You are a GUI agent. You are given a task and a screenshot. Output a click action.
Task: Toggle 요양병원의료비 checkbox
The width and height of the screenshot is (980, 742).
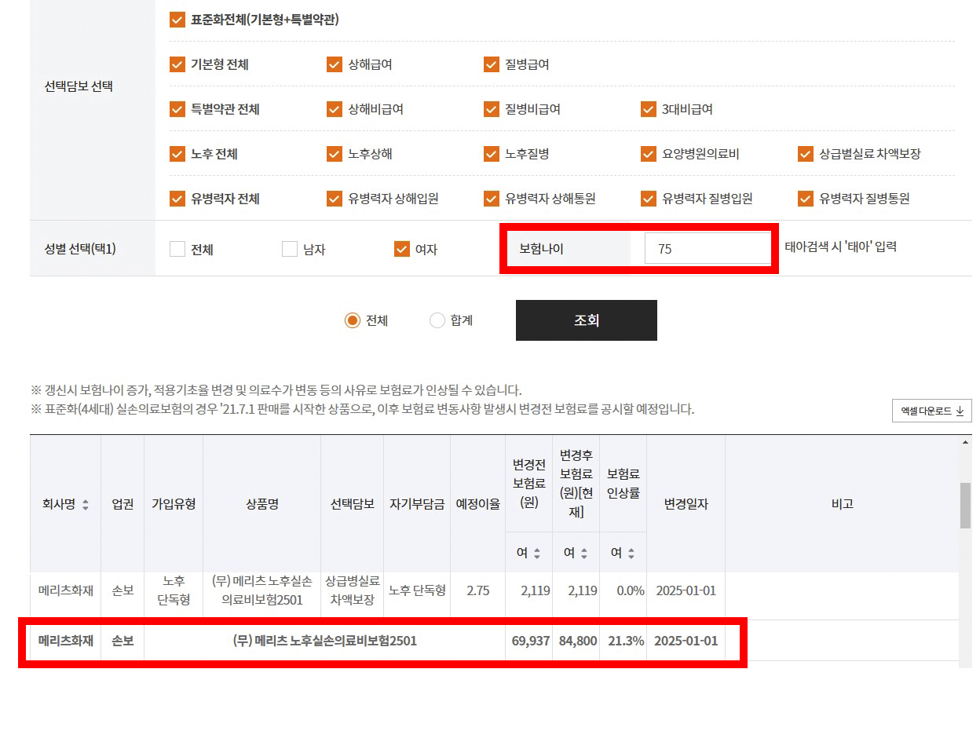[649, 154]
